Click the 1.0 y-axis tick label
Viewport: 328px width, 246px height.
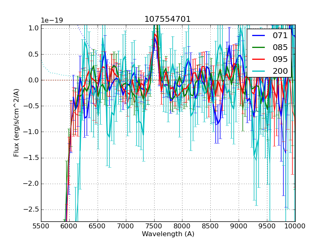click(x=33, y=28)
